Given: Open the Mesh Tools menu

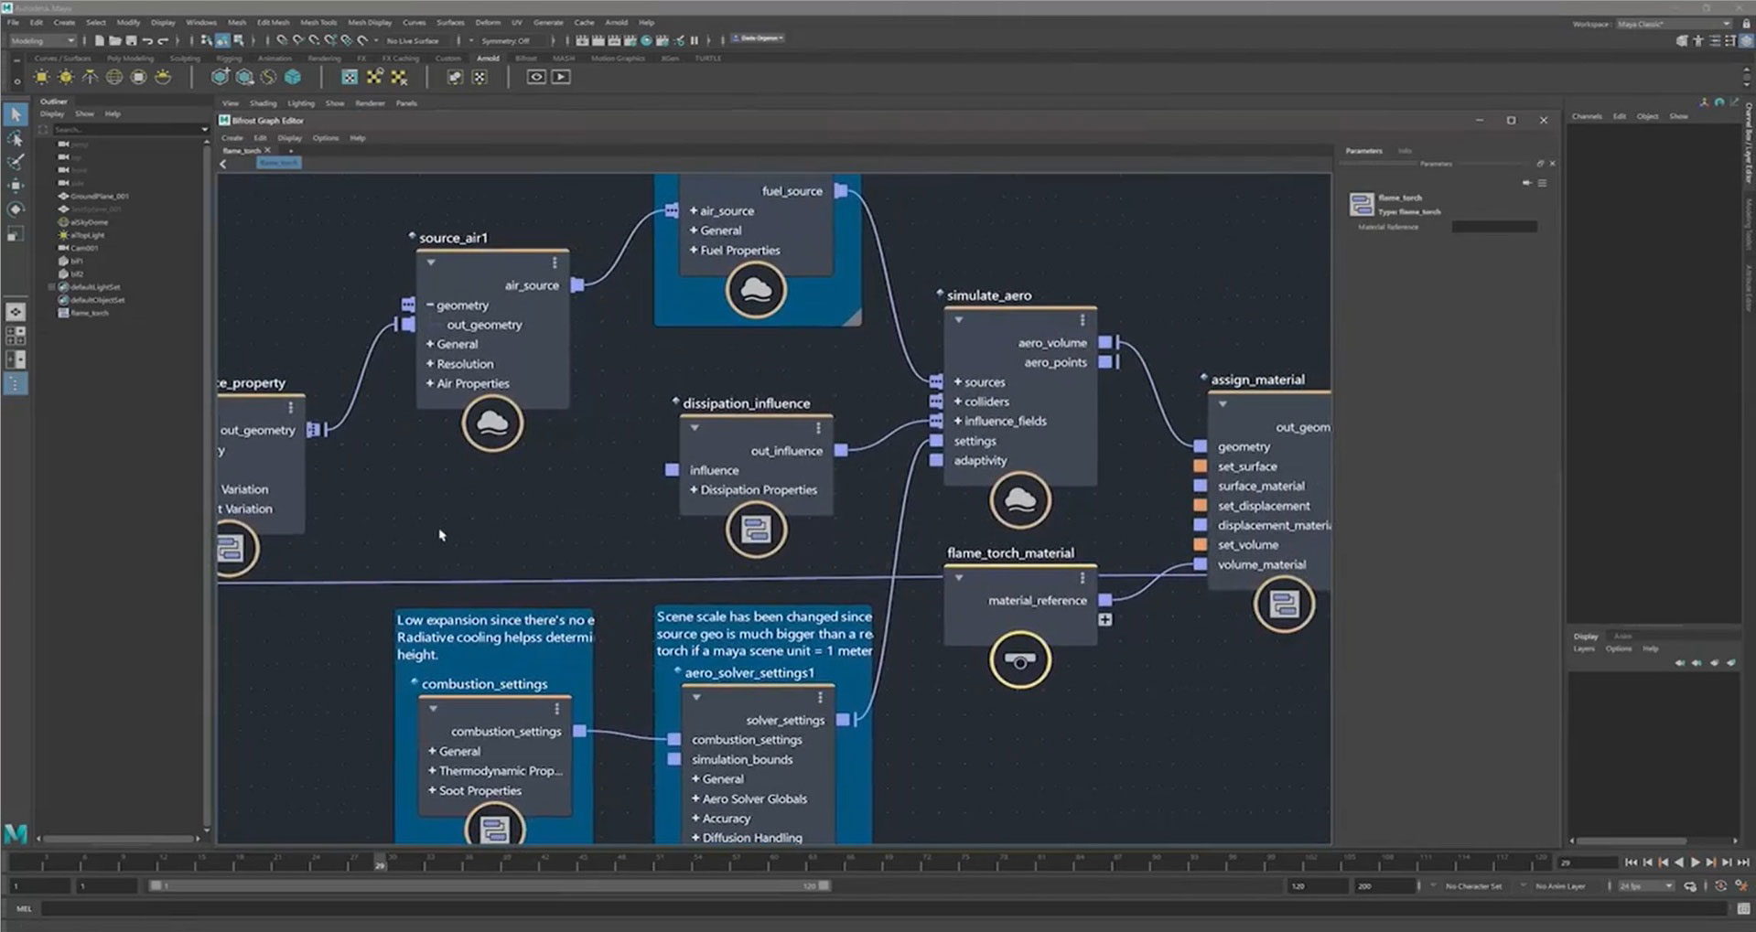Looking at the screenshot, I should (x=318, y=22).
